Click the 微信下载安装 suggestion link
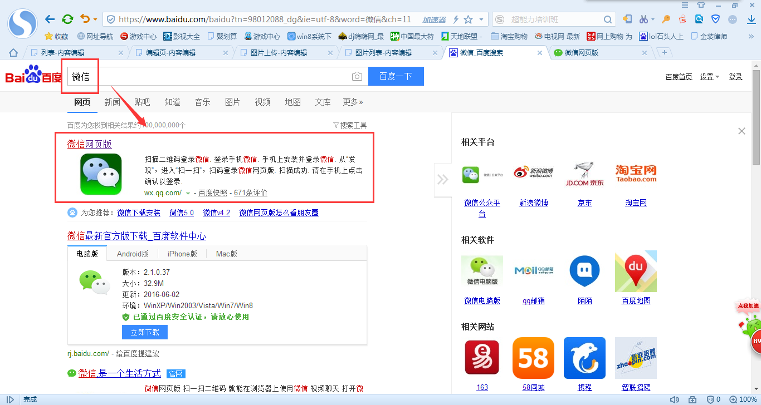Image resolution: width=761 pixels, height=405 pixels. [x=139, y=213]
